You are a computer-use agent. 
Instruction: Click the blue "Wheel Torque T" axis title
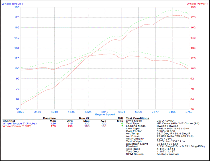tap(13, 4)
